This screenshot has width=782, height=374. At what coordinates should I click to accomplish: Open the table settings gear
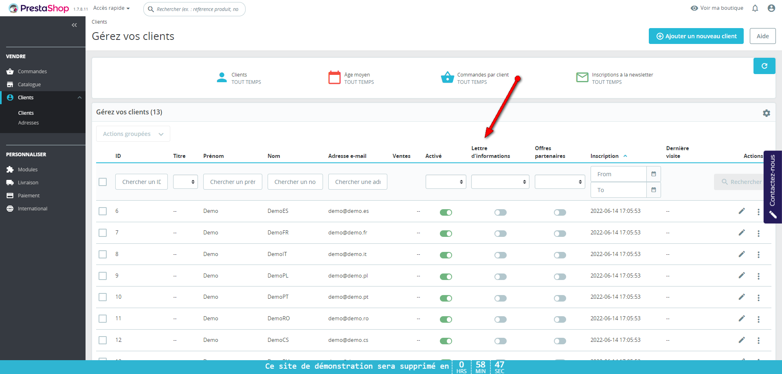(766, 113)
